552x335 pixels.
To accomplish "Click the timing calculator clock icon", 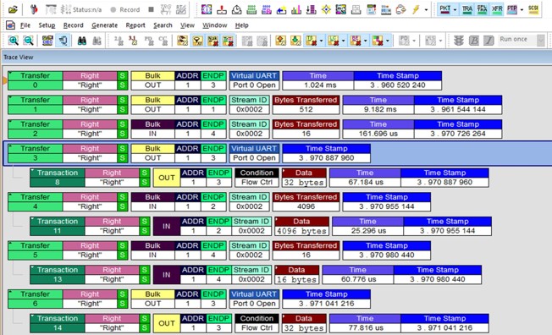I will tap(236, 9).
